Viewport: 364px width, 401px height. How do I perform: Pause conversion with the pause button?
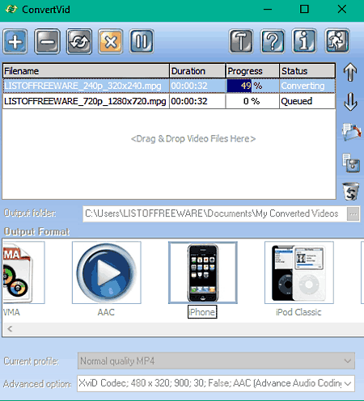tap(142, 41)
